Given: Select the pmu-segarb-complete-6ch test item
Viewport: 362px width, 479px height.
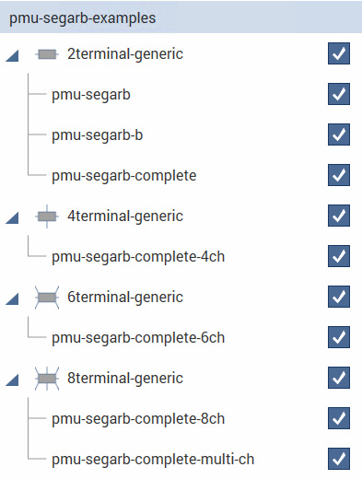Looking at the screenshot, I should point(138,338).
